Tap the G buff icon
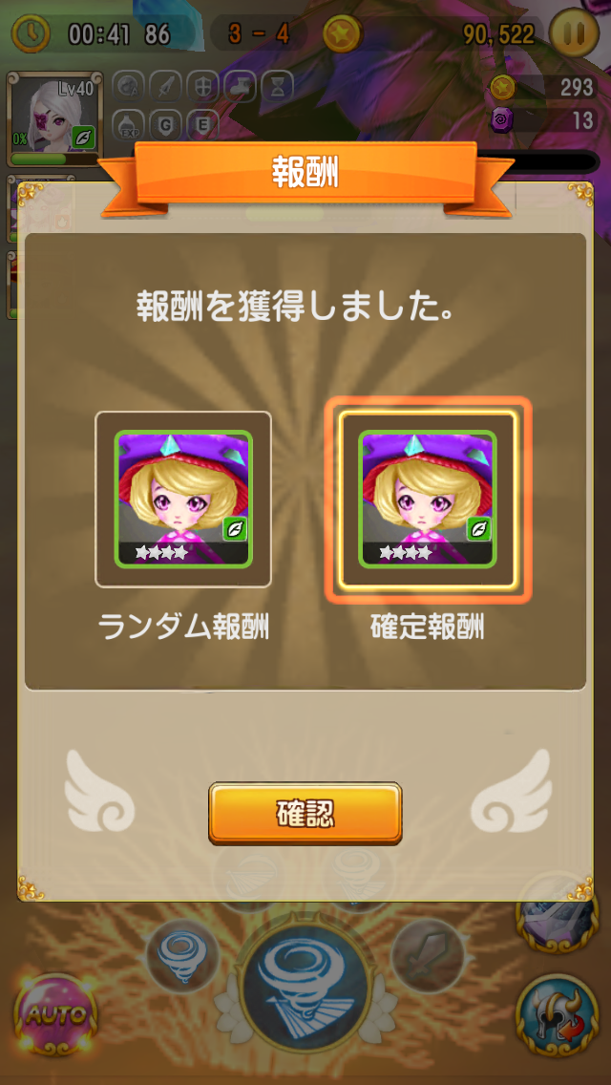The width and height of the screenshot is (611, 1085). click(165, 125)
